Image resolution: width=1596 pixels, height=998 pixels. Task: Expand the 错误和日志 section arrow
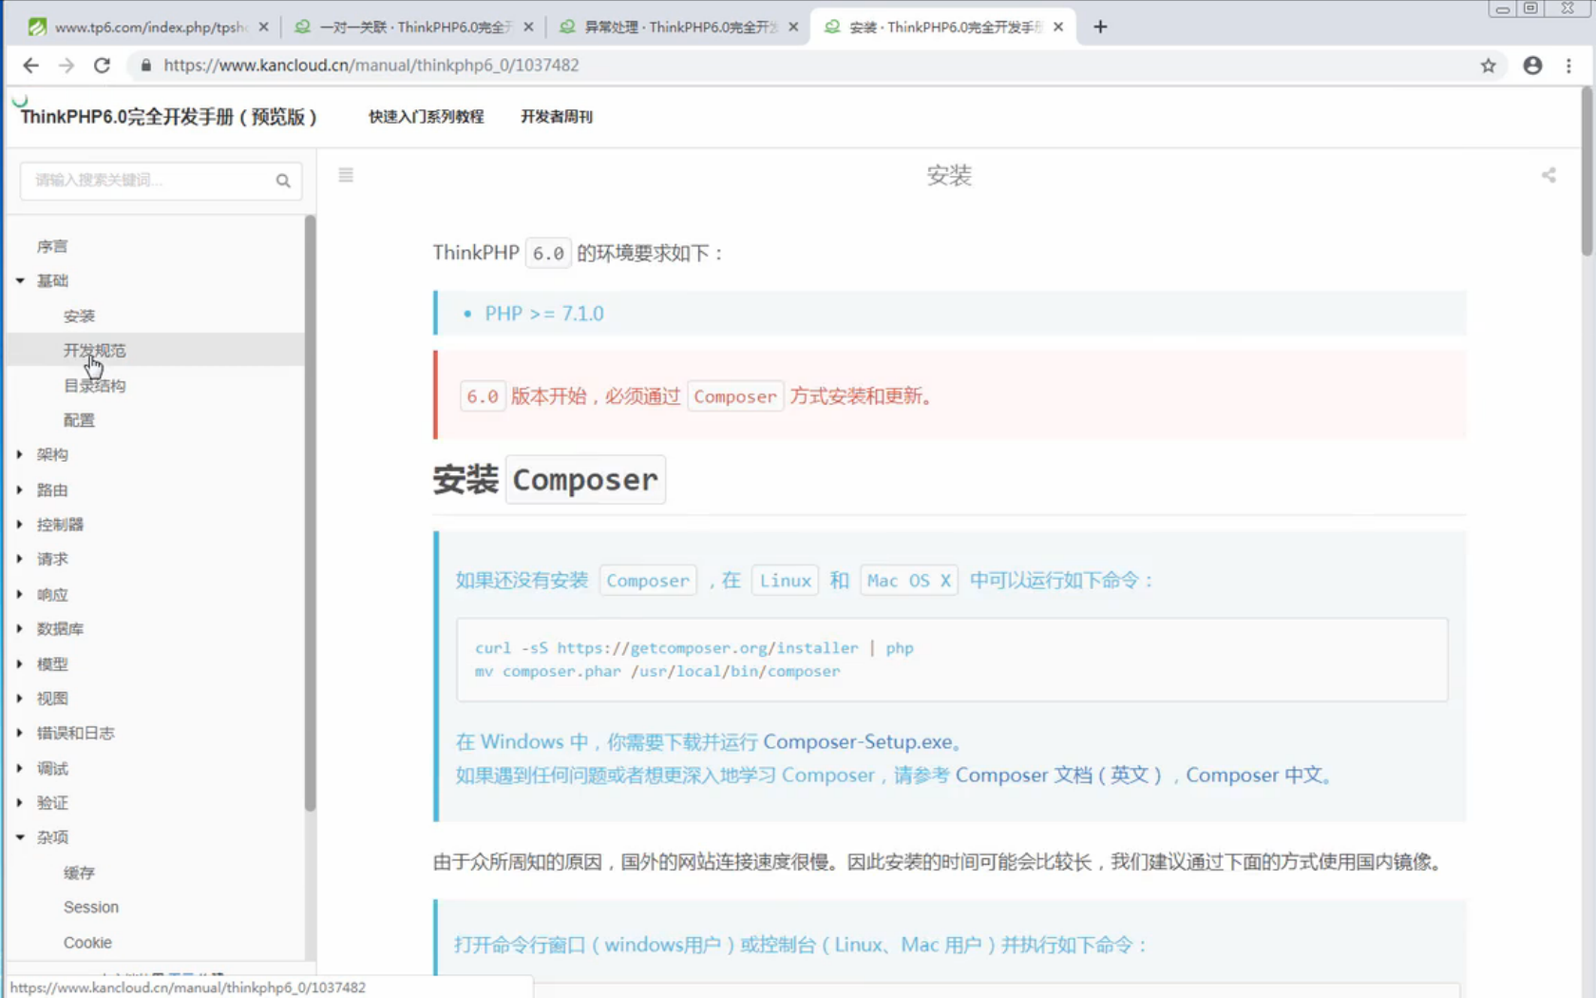coord(20,733)
